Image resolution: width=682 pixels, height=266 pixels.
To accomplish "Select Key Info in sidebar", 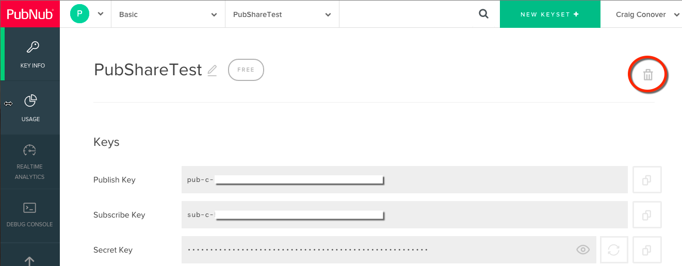I will pyautogui.click(x=32, y=55).
